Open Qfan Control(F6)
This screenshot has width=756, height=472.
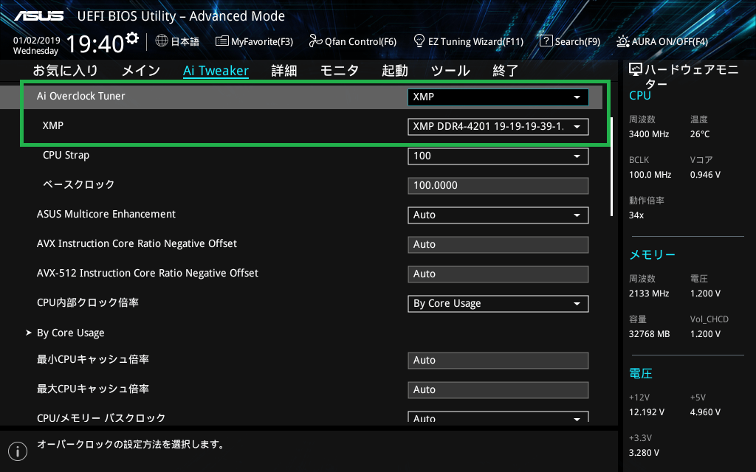click(x=352, y=41)
